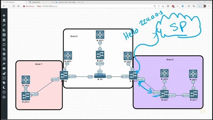This screenshot has width=213, height=120.
Task: Go back in the browser
Action: [4, 6]
